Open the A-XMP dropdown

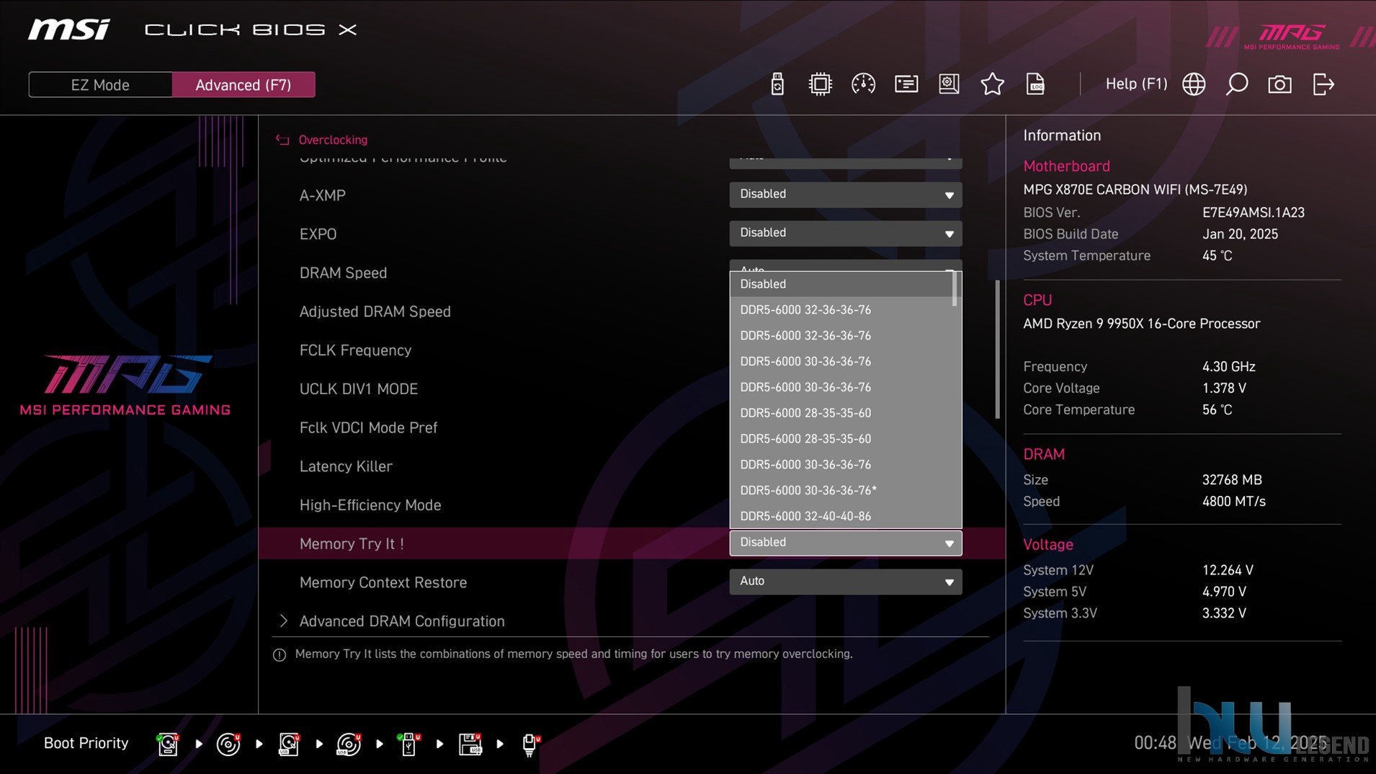[x=845, y=195]
